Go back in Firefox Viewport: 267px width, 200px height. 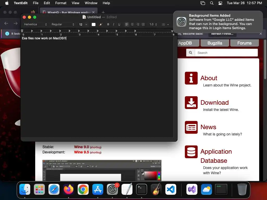[6, 23]
